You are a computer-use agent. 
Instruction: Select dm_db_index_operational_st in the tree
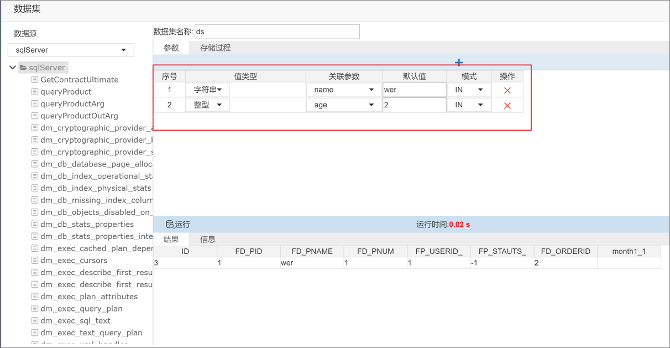click(x=96, y=176)
